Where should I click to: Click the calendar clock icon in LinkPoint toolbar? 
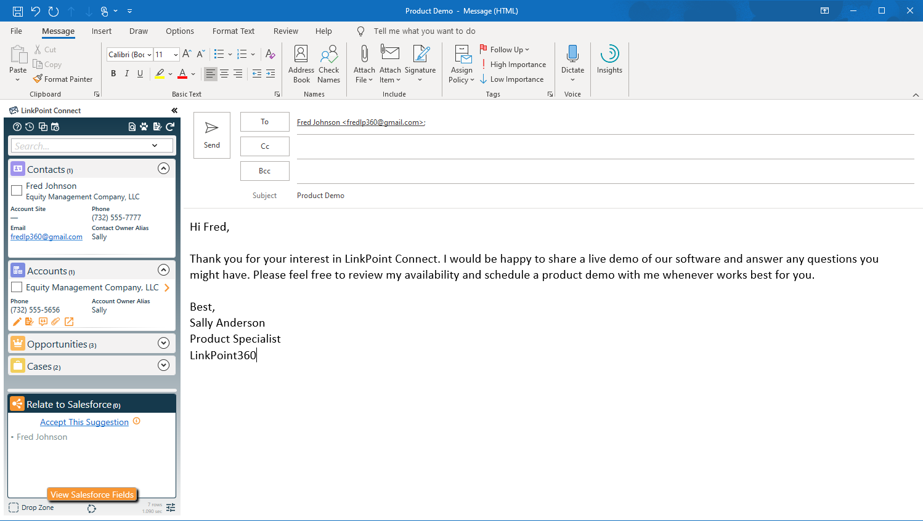[55, 127]
